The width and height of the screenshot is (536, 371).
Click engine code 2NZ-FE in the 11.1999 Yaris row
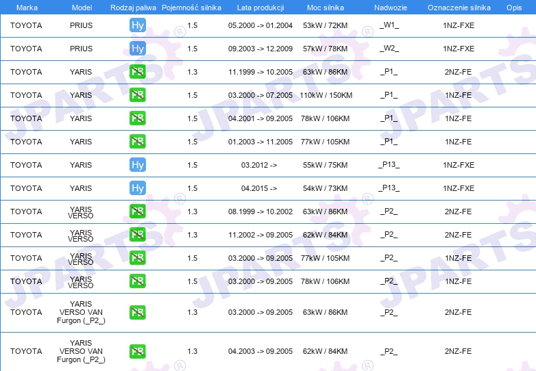(x=458, y=72)
